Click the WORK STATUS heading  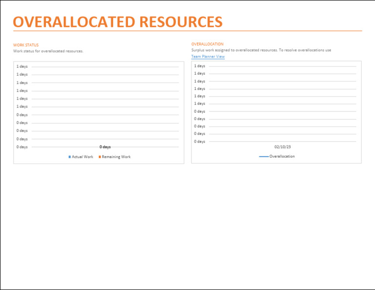(26, 45)
